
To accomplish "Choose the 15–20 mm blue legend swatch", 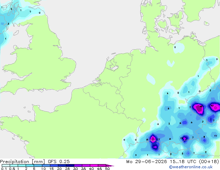I will [54, 165].
